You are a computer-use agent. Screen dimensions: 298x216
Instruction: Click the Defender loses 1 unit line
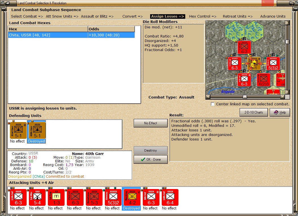pyautogui.click(x=192, y=139)
